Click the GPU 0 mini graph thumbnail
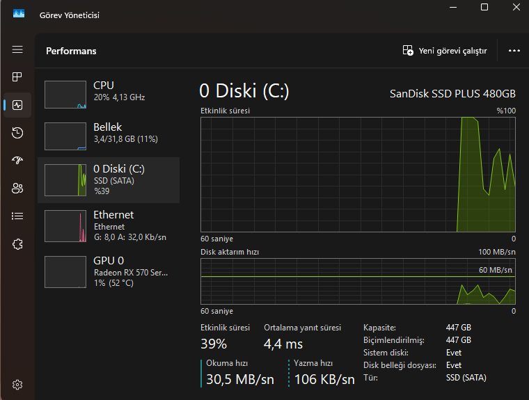The height and width of the screenshot is (400, 529). click(x=65, y=272)
